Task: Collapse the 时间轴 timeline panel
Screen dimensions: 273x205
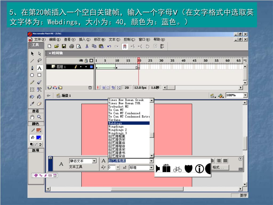Action: pos(50,53)
